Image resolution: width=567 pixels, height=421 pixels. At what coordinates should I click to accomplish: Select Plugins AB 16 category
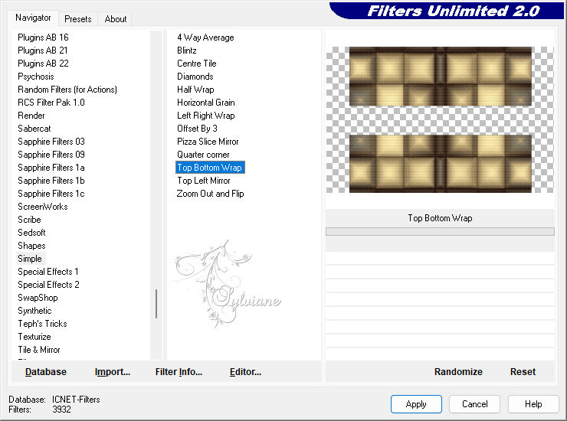click(43, 38)
